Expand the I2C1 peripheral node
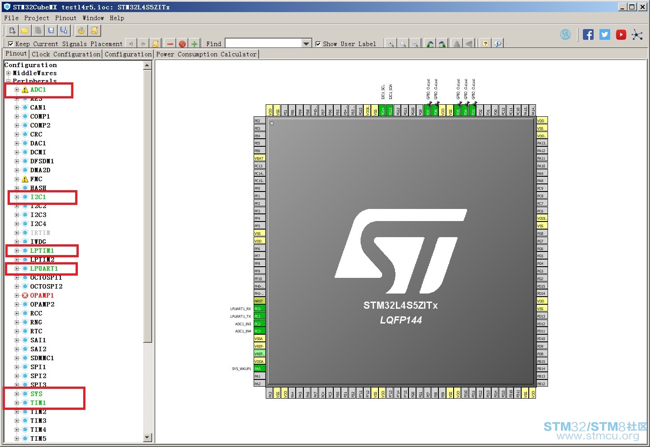This screenshot has width=650, height=447. click(17, 197)
